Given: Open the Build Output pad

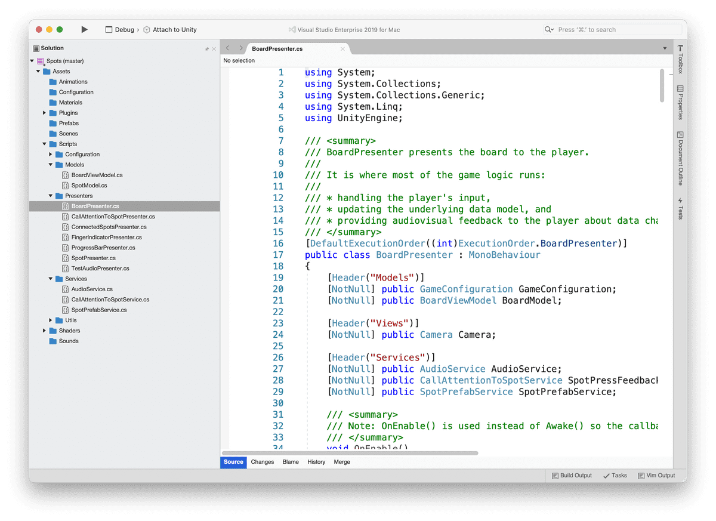Looking at the screenshot, I should [572, 476].
